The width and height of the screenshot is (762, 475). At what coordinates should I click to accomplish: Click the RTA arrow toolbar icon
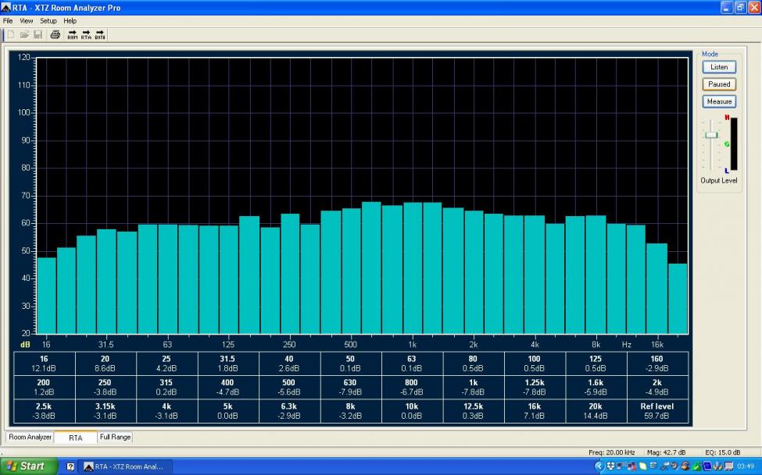point(86,35)
